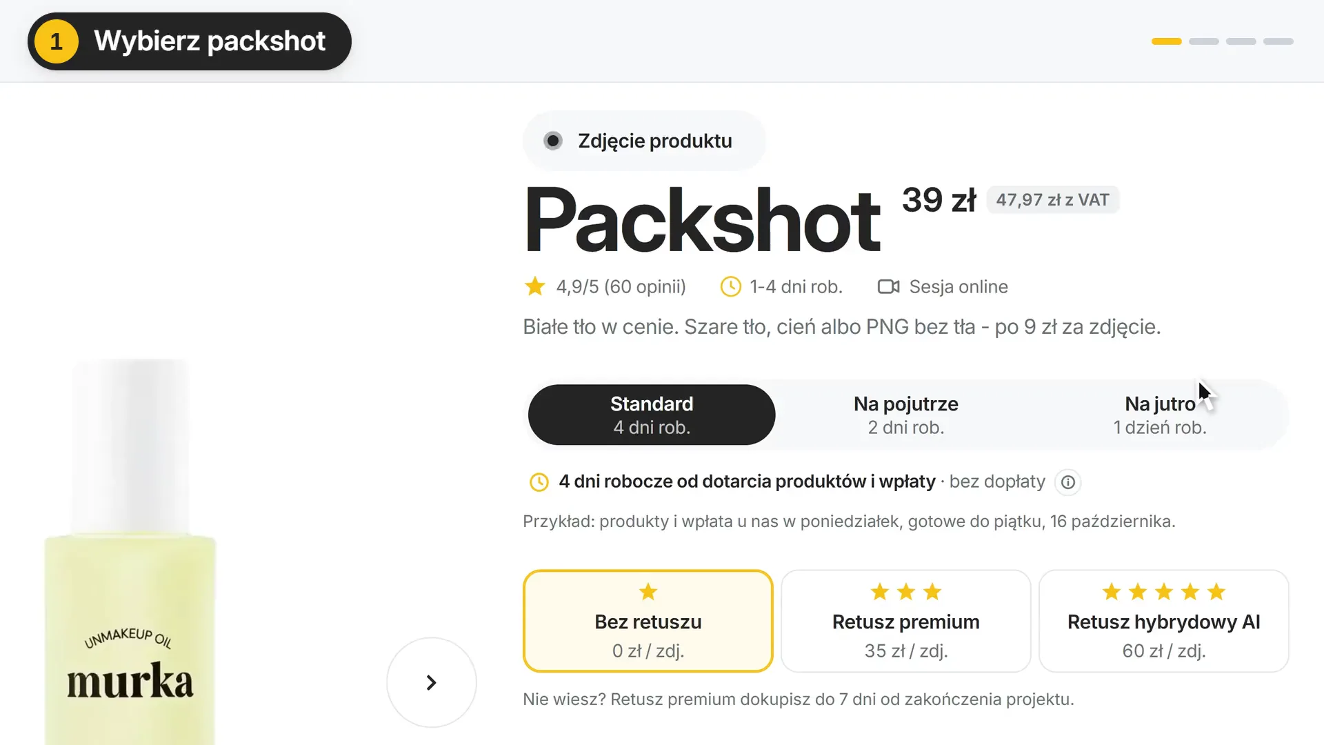Click the yellow star rating icon
The width and height of the screenshot is (1324, 745).
535,286
